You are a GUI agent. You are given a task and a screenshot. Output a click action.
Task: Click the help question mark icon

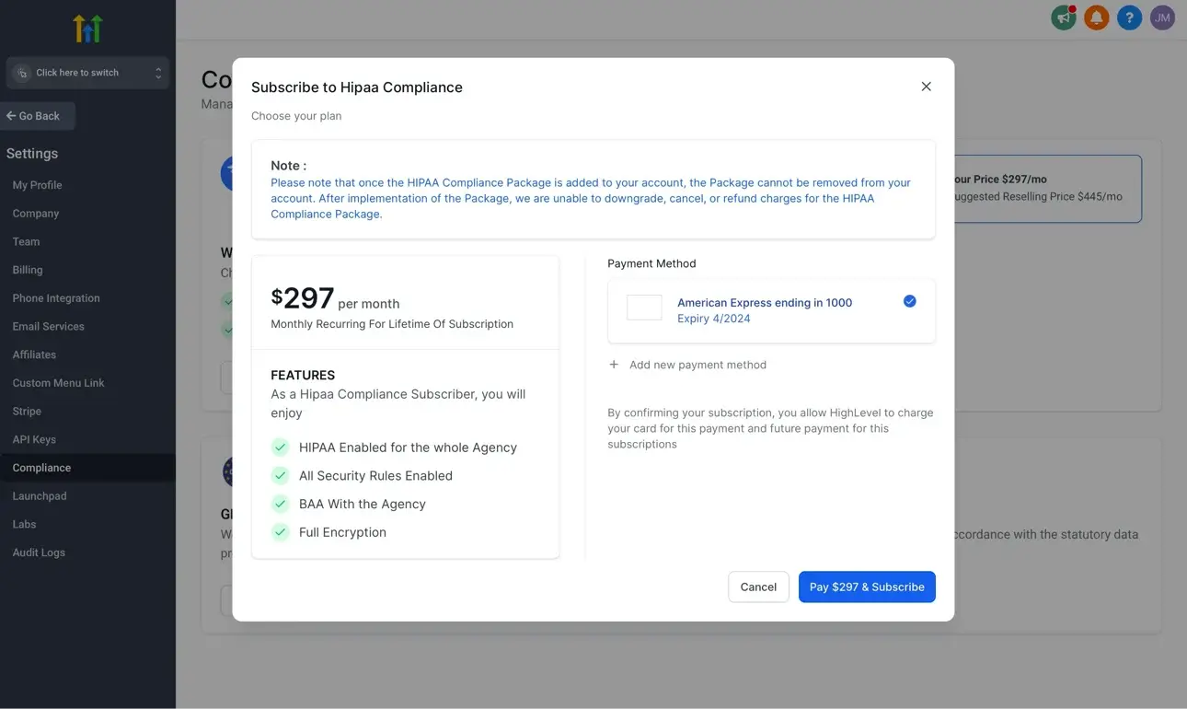[x=1129, y=17]
